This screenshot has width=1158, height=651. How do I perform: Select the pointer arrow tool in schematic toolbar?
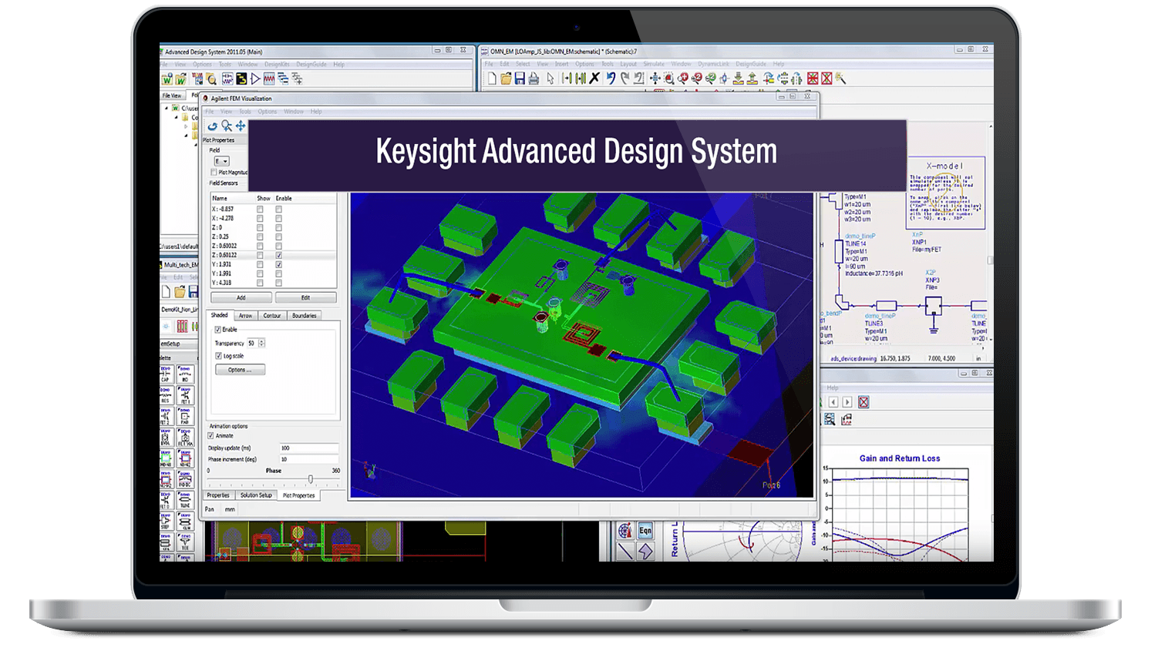[550, 79]
